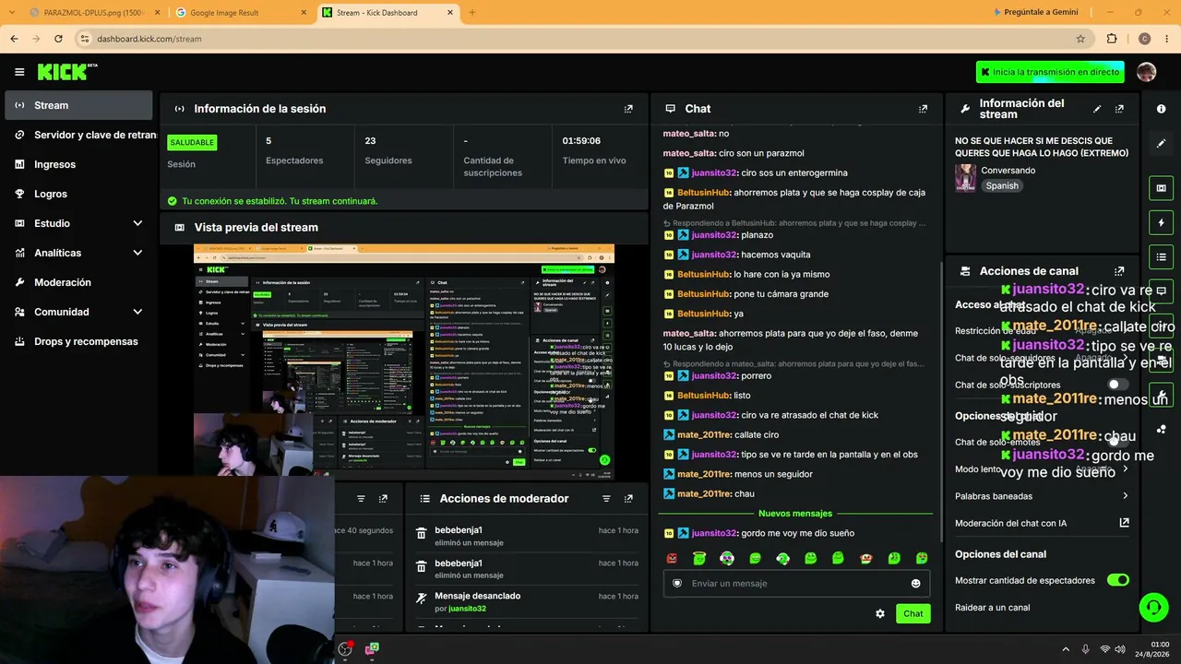Toggle Chat de solo-suscriptores switch

coord(1117,385)
